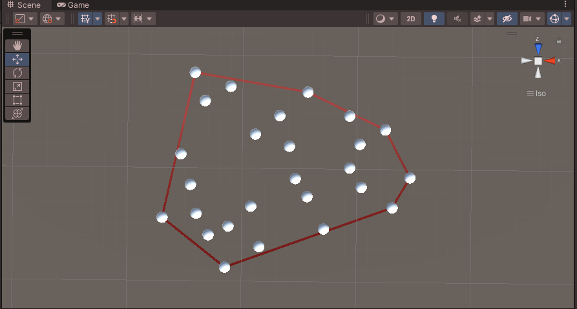Image resolution: width=577 pixels, height=309 pixels.
Task: Click the shaded draw mode sphere icon
Action: [x=381, y=19]
